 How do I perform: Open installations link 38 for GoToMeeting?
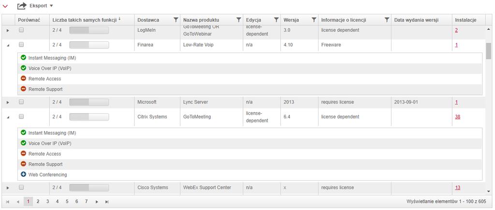pos(457,117)
